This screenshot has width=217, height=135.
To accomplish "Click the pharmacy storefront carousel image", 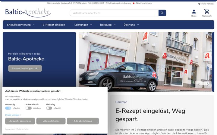I will (145, 62).
